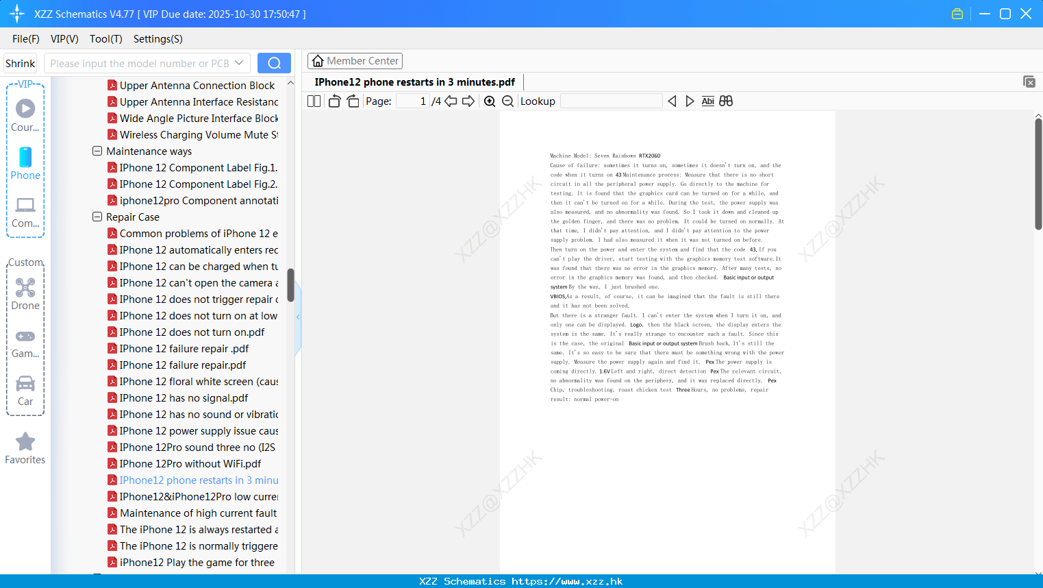
Task: Open Wide Angle Picture Interface Block file
Action: point(193,118)
